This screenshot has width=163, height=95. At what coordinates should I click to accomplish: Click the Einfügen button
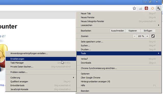[x=148, y=31]
